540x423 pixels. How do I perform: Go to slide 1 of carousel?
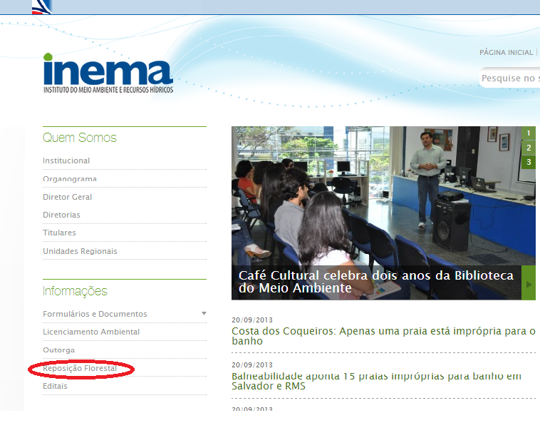[x=528, y=133]
